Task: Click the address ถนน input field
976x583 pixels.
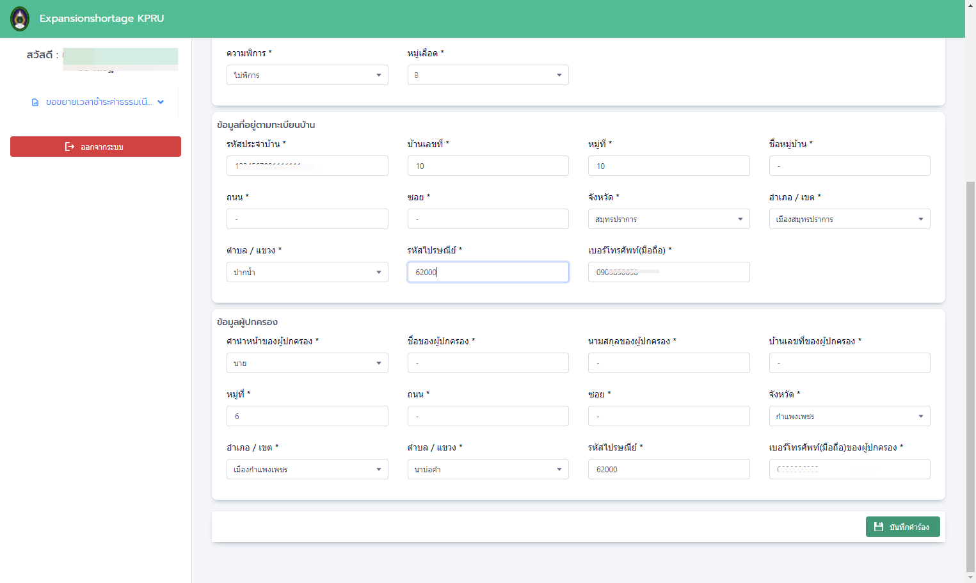Action: (307, 219)
